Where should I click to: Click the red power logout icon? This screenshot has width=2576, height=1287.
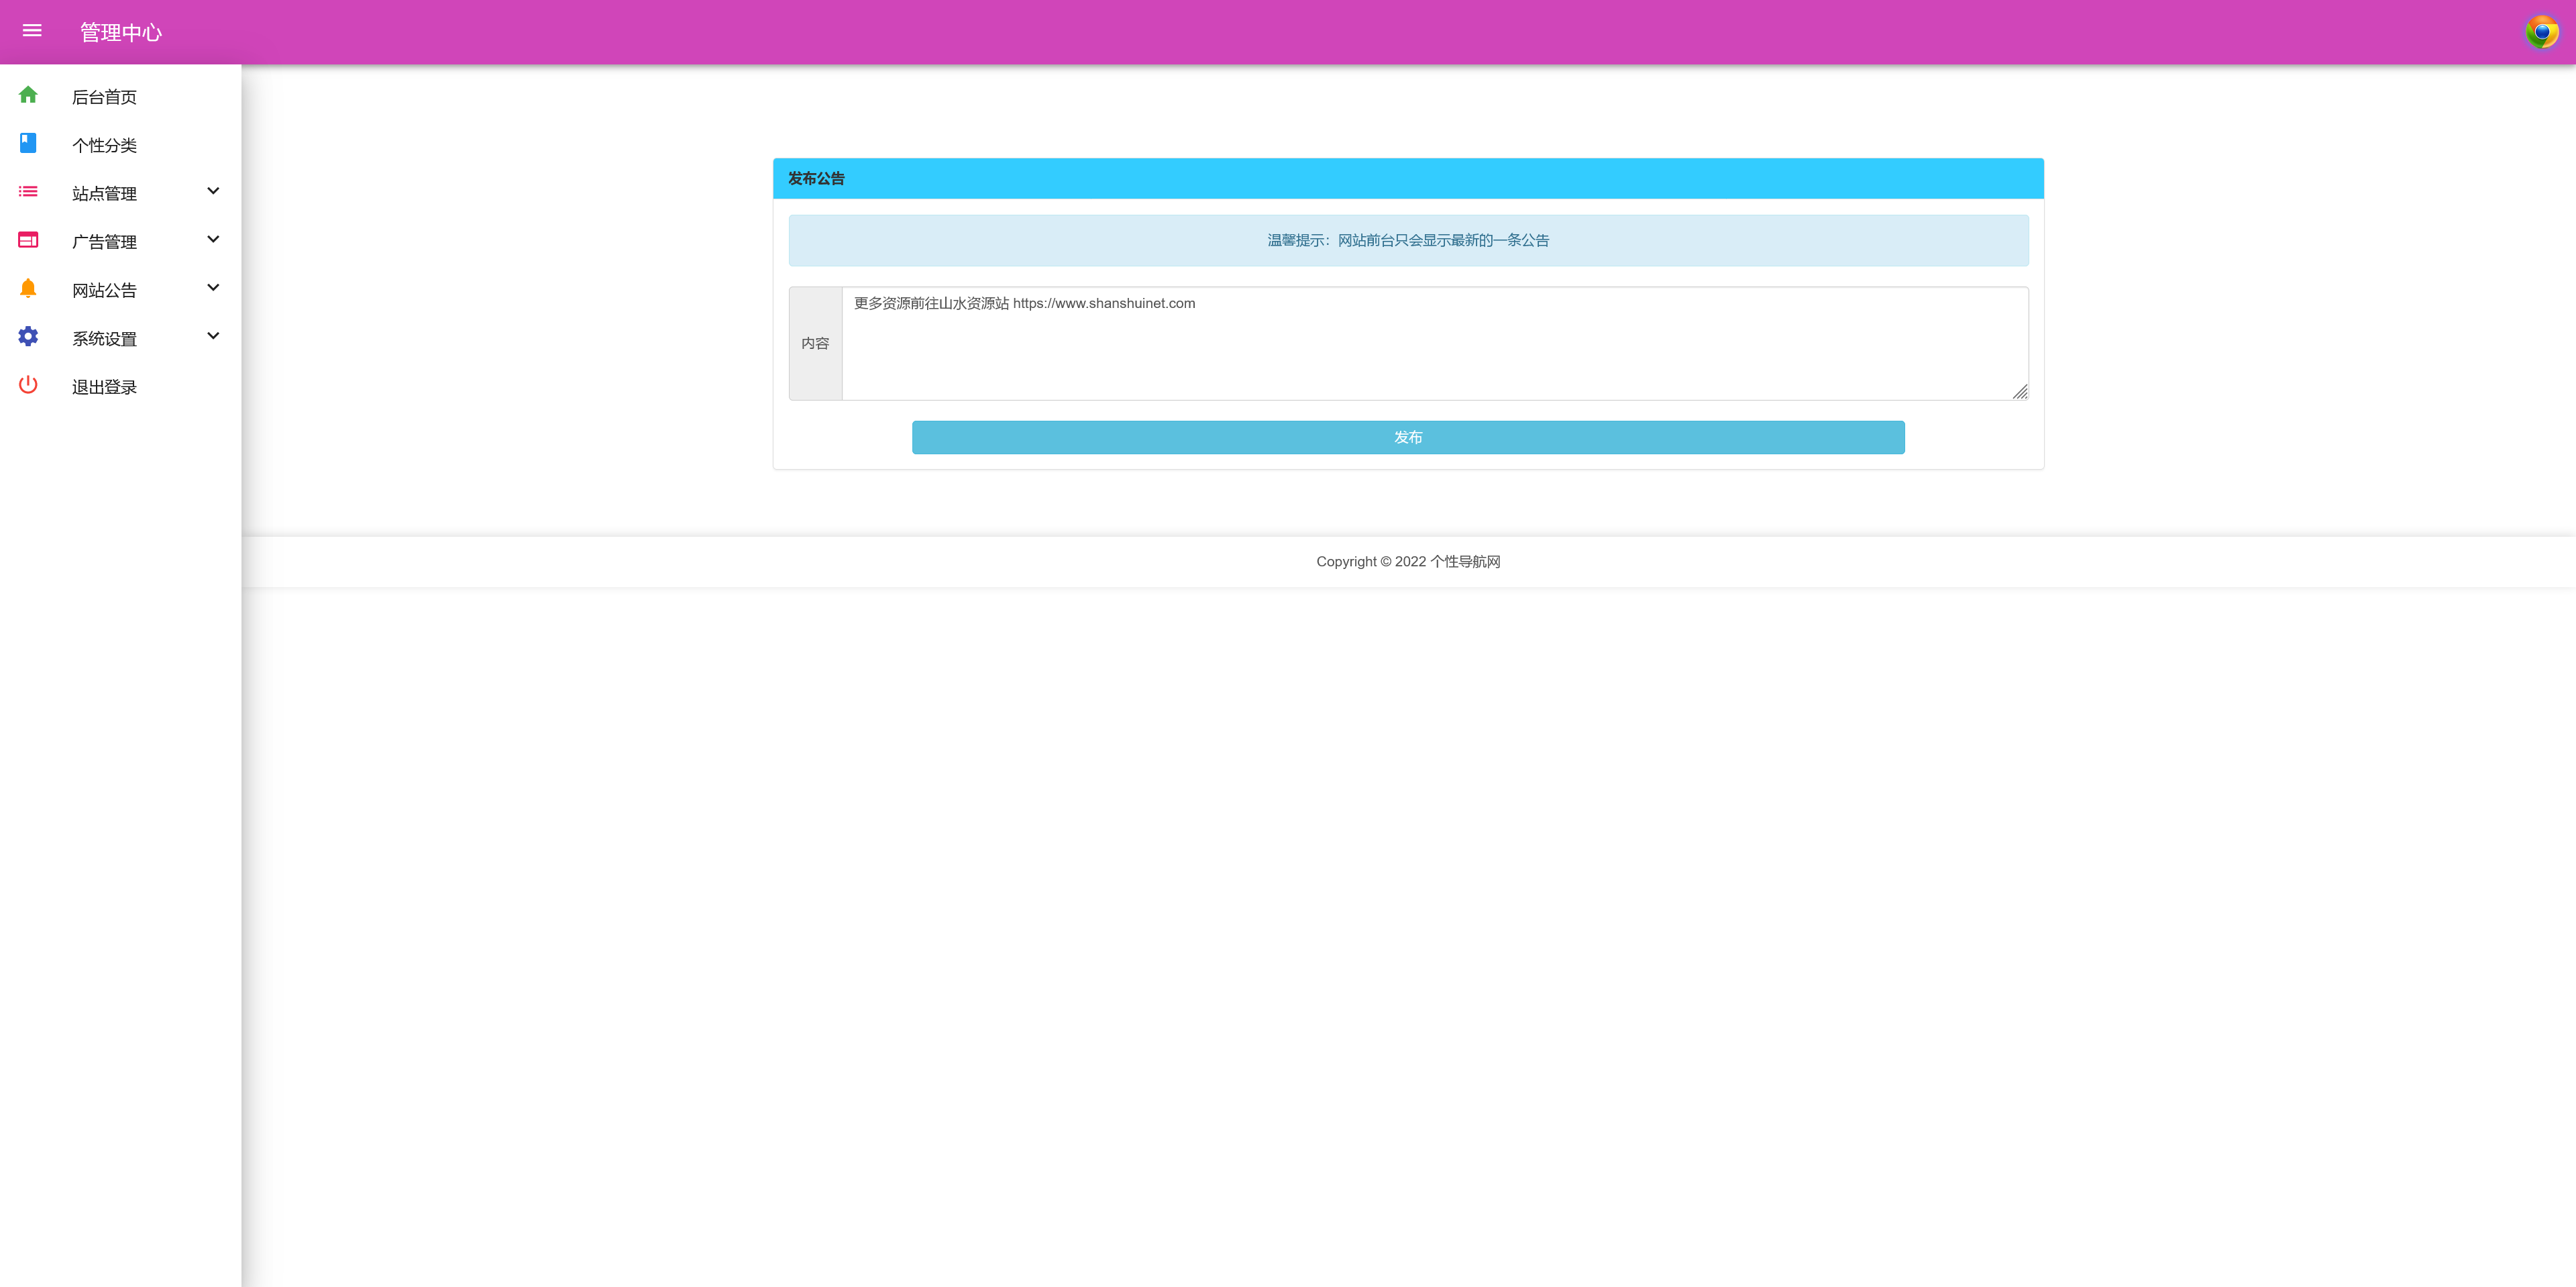[x=28, y=385]
